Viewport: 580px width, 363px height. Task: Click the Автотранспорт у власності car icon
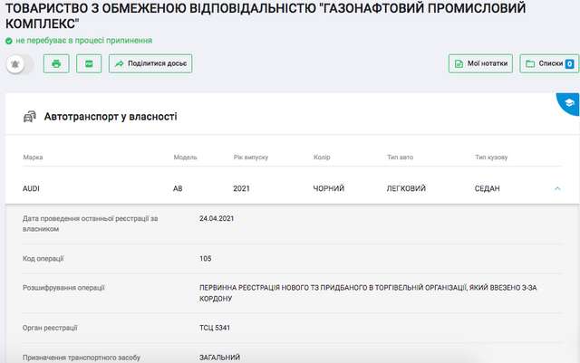pyautogui.click(x=30, y=117)
